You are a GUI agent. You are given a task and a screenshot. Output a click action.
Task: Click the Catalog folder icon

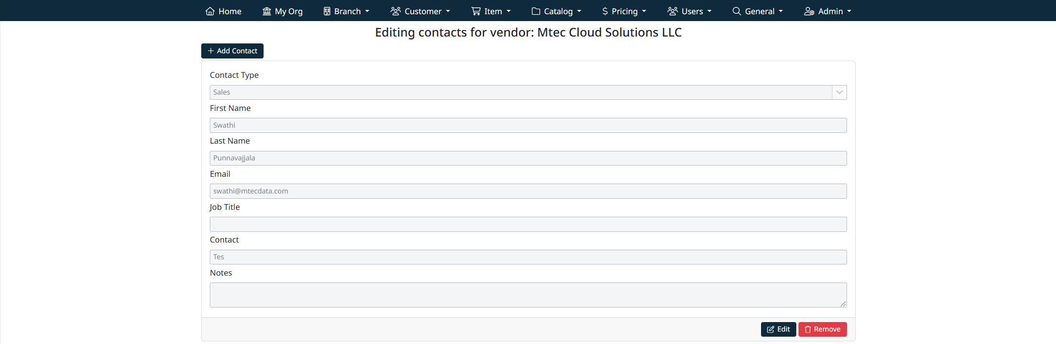point(536,11)
